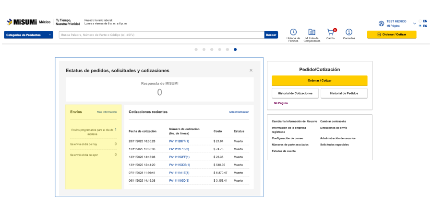Select the ES language radio button
The height and width of the screenshot is (220, 432).
(x=420, y=26)
